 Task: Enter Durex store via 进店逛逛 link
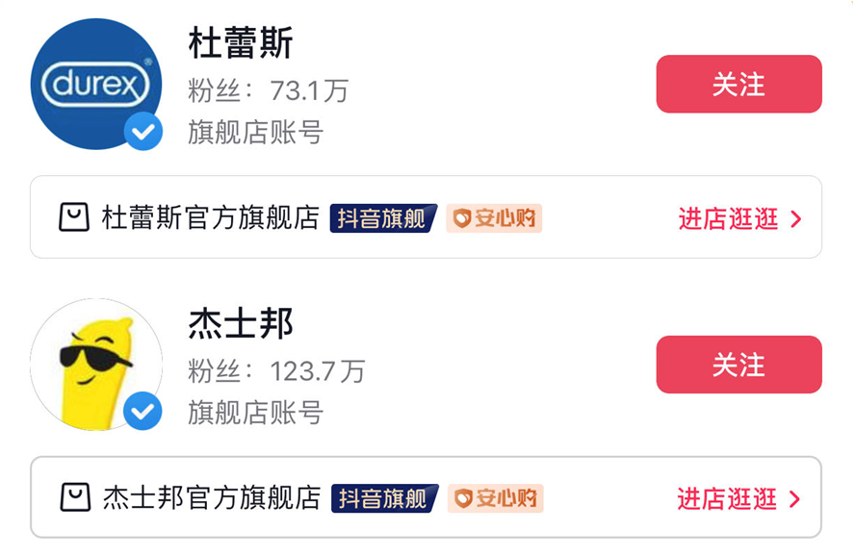click(x=728, y=219)
